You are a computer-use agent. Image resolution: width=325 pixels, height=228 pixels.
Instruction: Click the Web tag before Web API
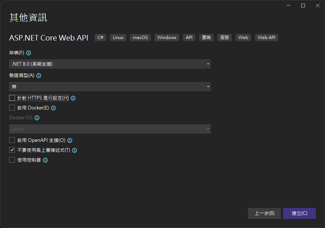click(243, 38)
